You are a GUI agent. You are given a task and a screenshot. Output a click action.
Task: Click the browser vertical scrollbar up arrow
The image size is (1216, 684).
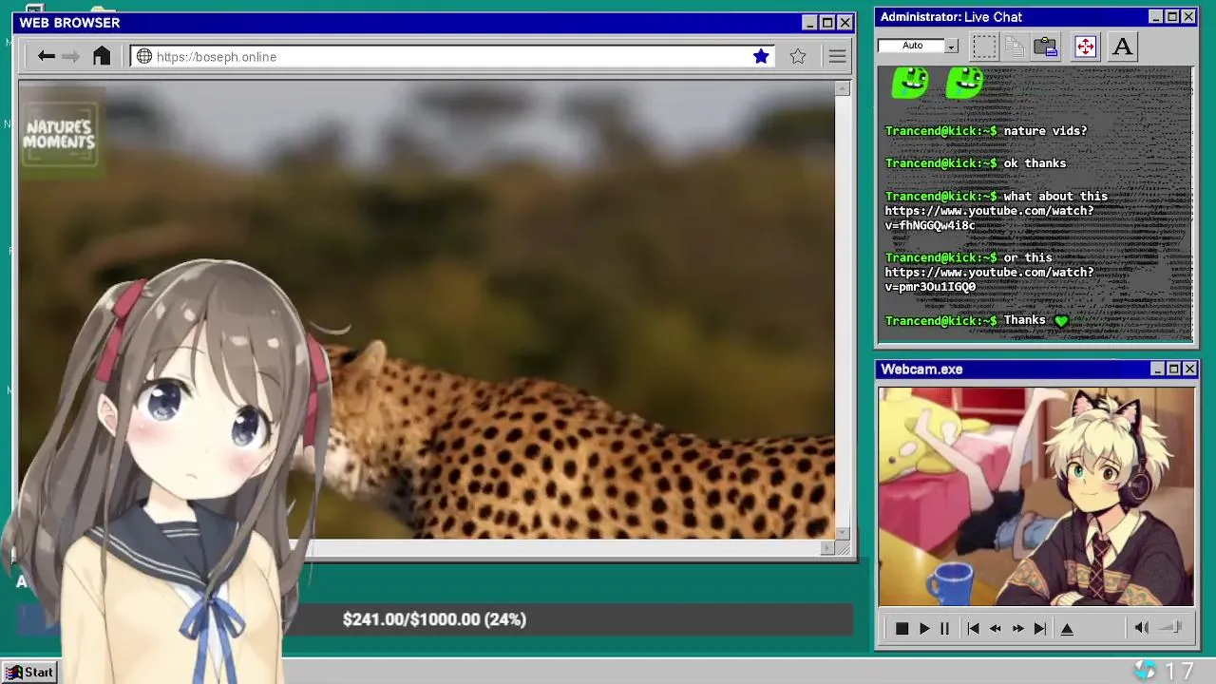(843, 88)
